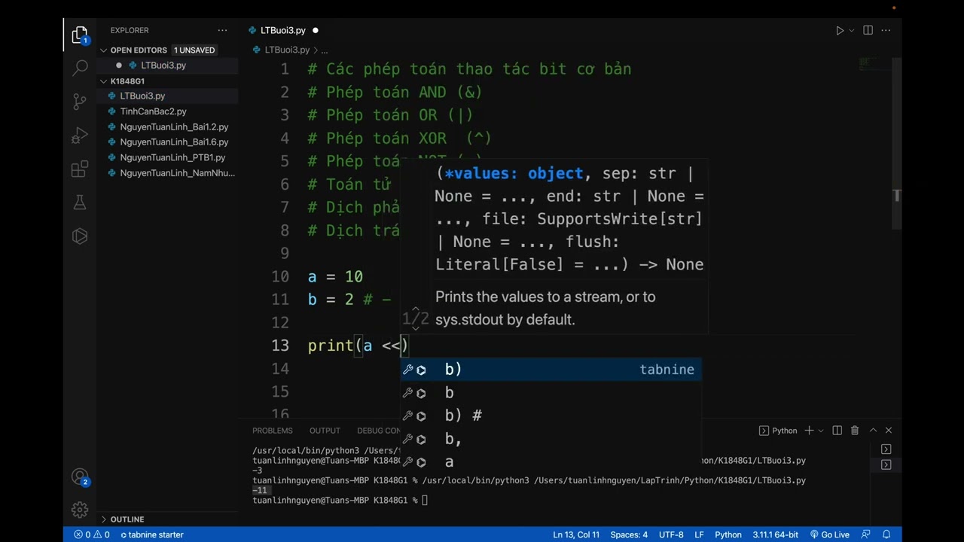This screenshot has height=542, width=964.
Task: Open the Accounts menu icon
Action: pyautogui.click(x=80, y=477)
